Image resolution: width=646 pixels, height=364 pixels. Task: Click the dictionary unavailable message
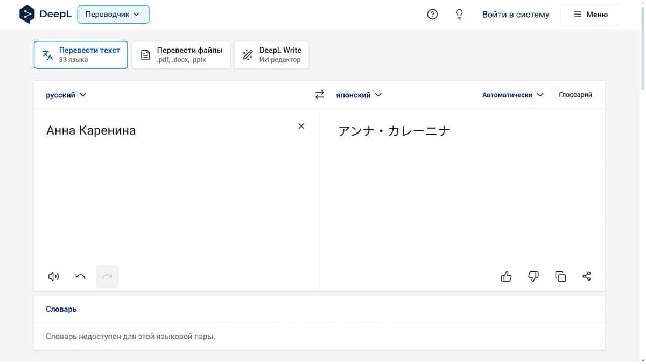click(130, 337)
